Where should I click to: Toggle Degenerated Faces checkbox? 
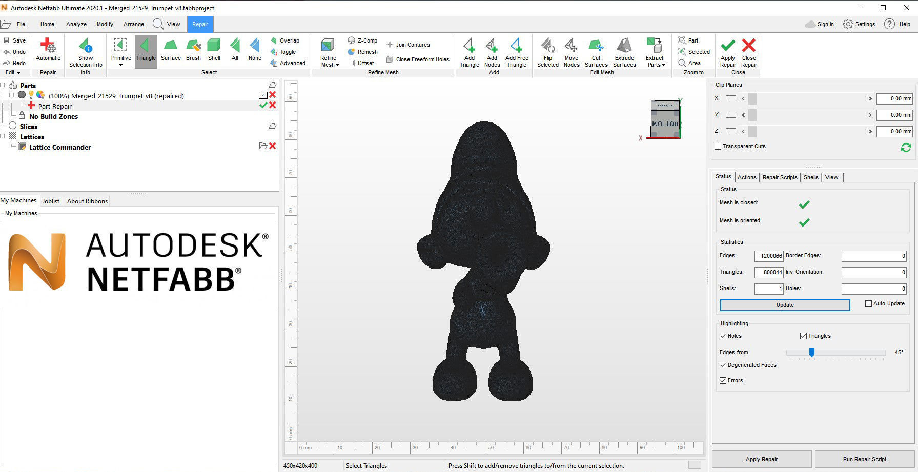723,365
